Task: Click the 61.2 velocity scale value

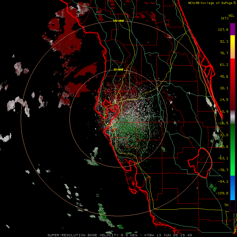Action: pyautogui.click(x=224, y=65)
